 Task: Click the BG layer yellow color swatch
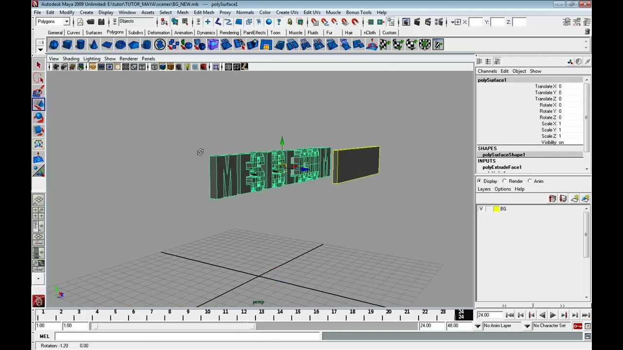tap(496, 209)
